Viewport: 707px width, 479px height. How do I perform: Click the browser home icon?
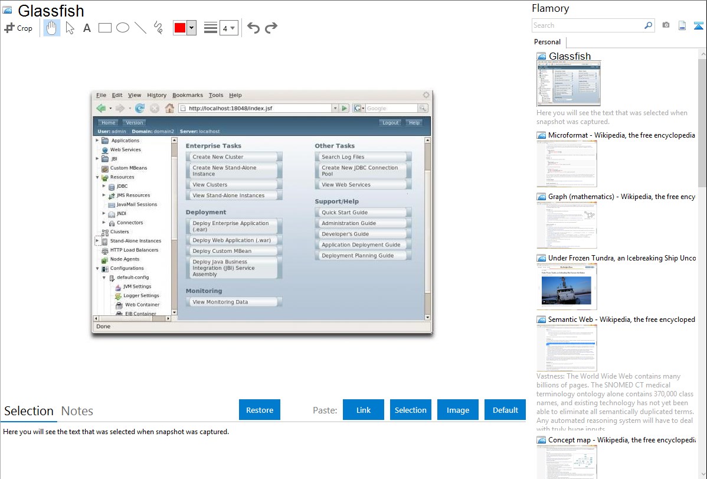pyautogui.click(x=169, y=108)
